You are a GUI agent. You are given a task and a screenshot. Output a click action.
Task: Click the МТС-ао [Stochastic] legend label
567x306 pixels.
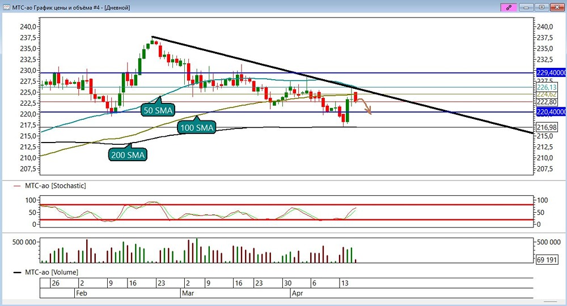pos(56,186)
